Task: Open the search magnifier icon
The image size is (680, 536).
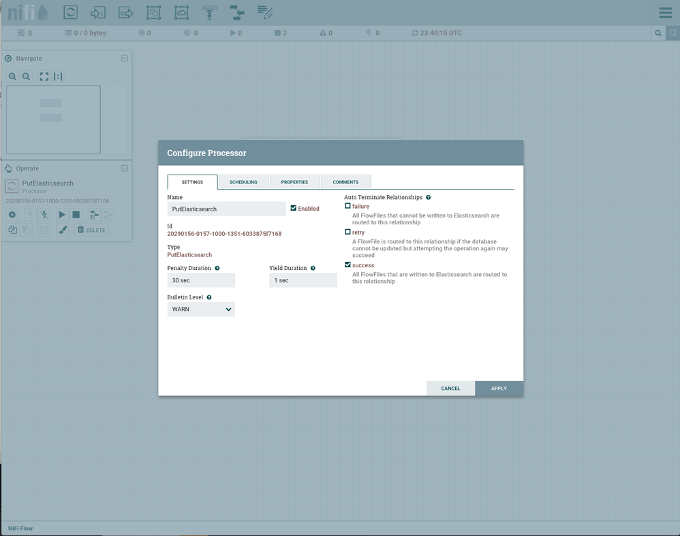Action: 658,33
